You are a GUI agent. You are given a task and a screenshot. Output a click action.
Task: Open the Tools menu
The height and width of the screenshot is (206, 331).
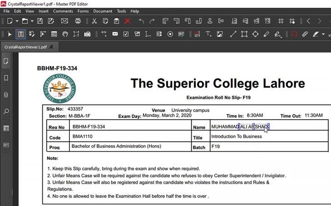click(x=121, y=11)
